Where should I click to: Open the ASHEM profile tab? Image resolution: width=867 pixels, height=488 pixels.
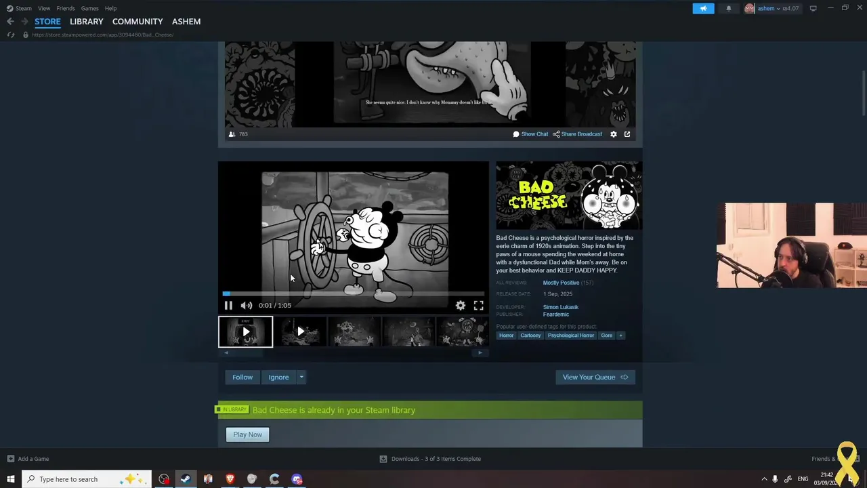[186, 22]
